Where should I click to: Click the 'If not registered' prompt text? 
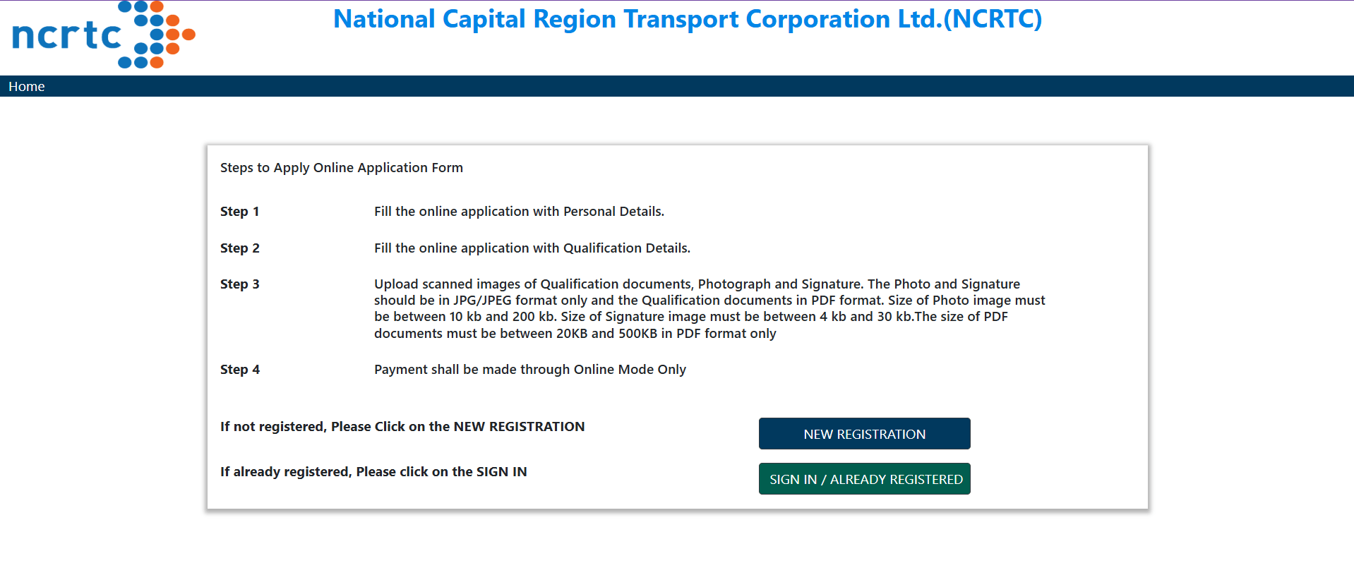click(402, 427)
